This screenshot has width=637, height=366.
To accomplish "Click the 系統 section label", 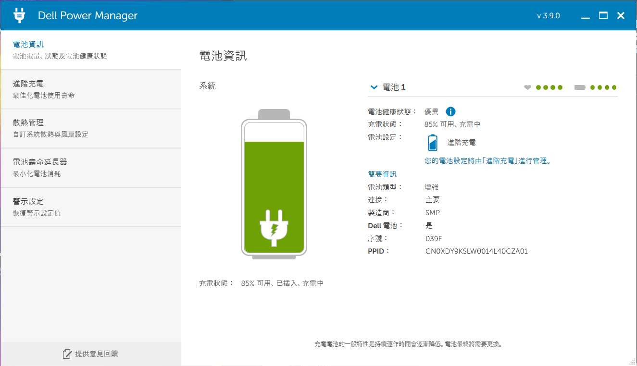I will (x=208, y=86).
